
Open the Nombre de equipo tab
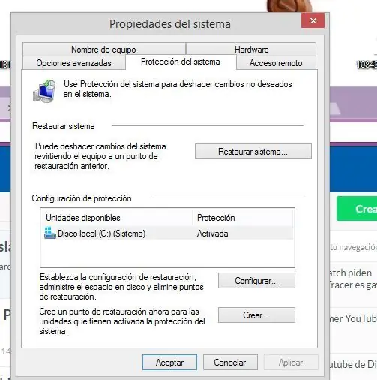click(x=104, y=50)
